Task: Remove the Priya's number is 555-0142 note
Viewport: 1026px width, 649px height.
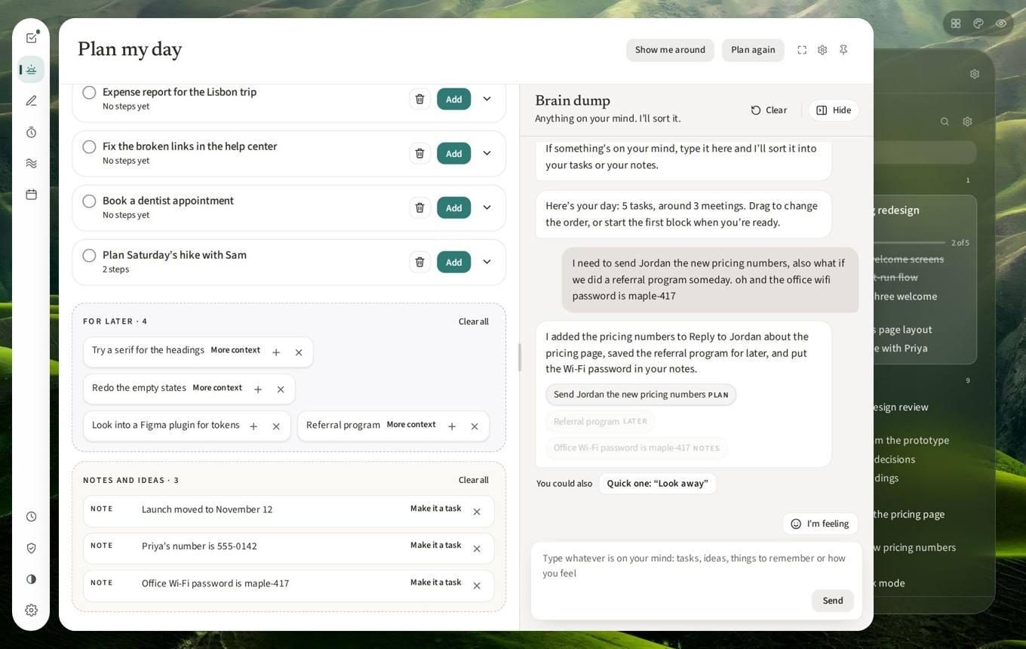Action: point(477,549)
